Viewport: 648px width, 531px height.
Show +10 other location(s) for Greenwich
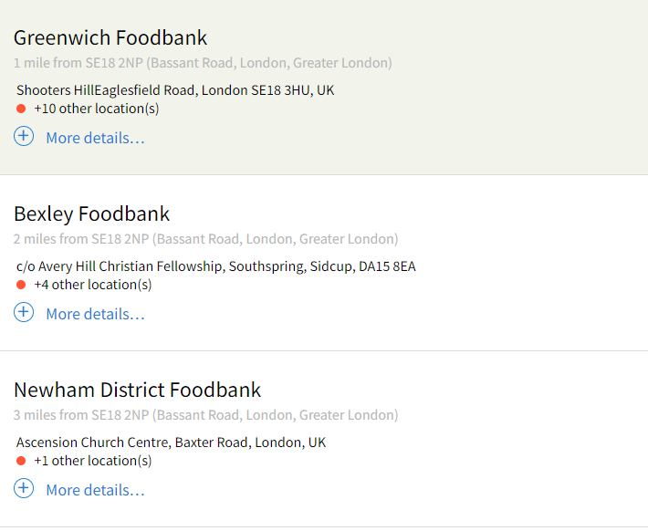pos(97,109)
